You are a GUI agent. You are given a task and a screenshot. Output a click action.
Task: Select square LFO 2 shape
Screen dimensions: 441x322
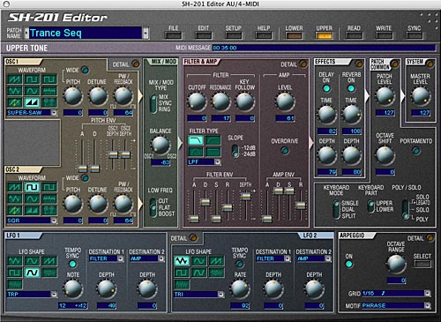coord(182,273)
